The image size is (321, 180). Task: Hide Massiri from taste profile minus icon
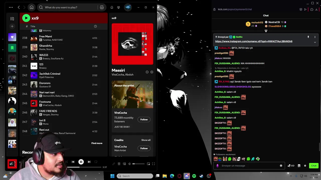147,72
